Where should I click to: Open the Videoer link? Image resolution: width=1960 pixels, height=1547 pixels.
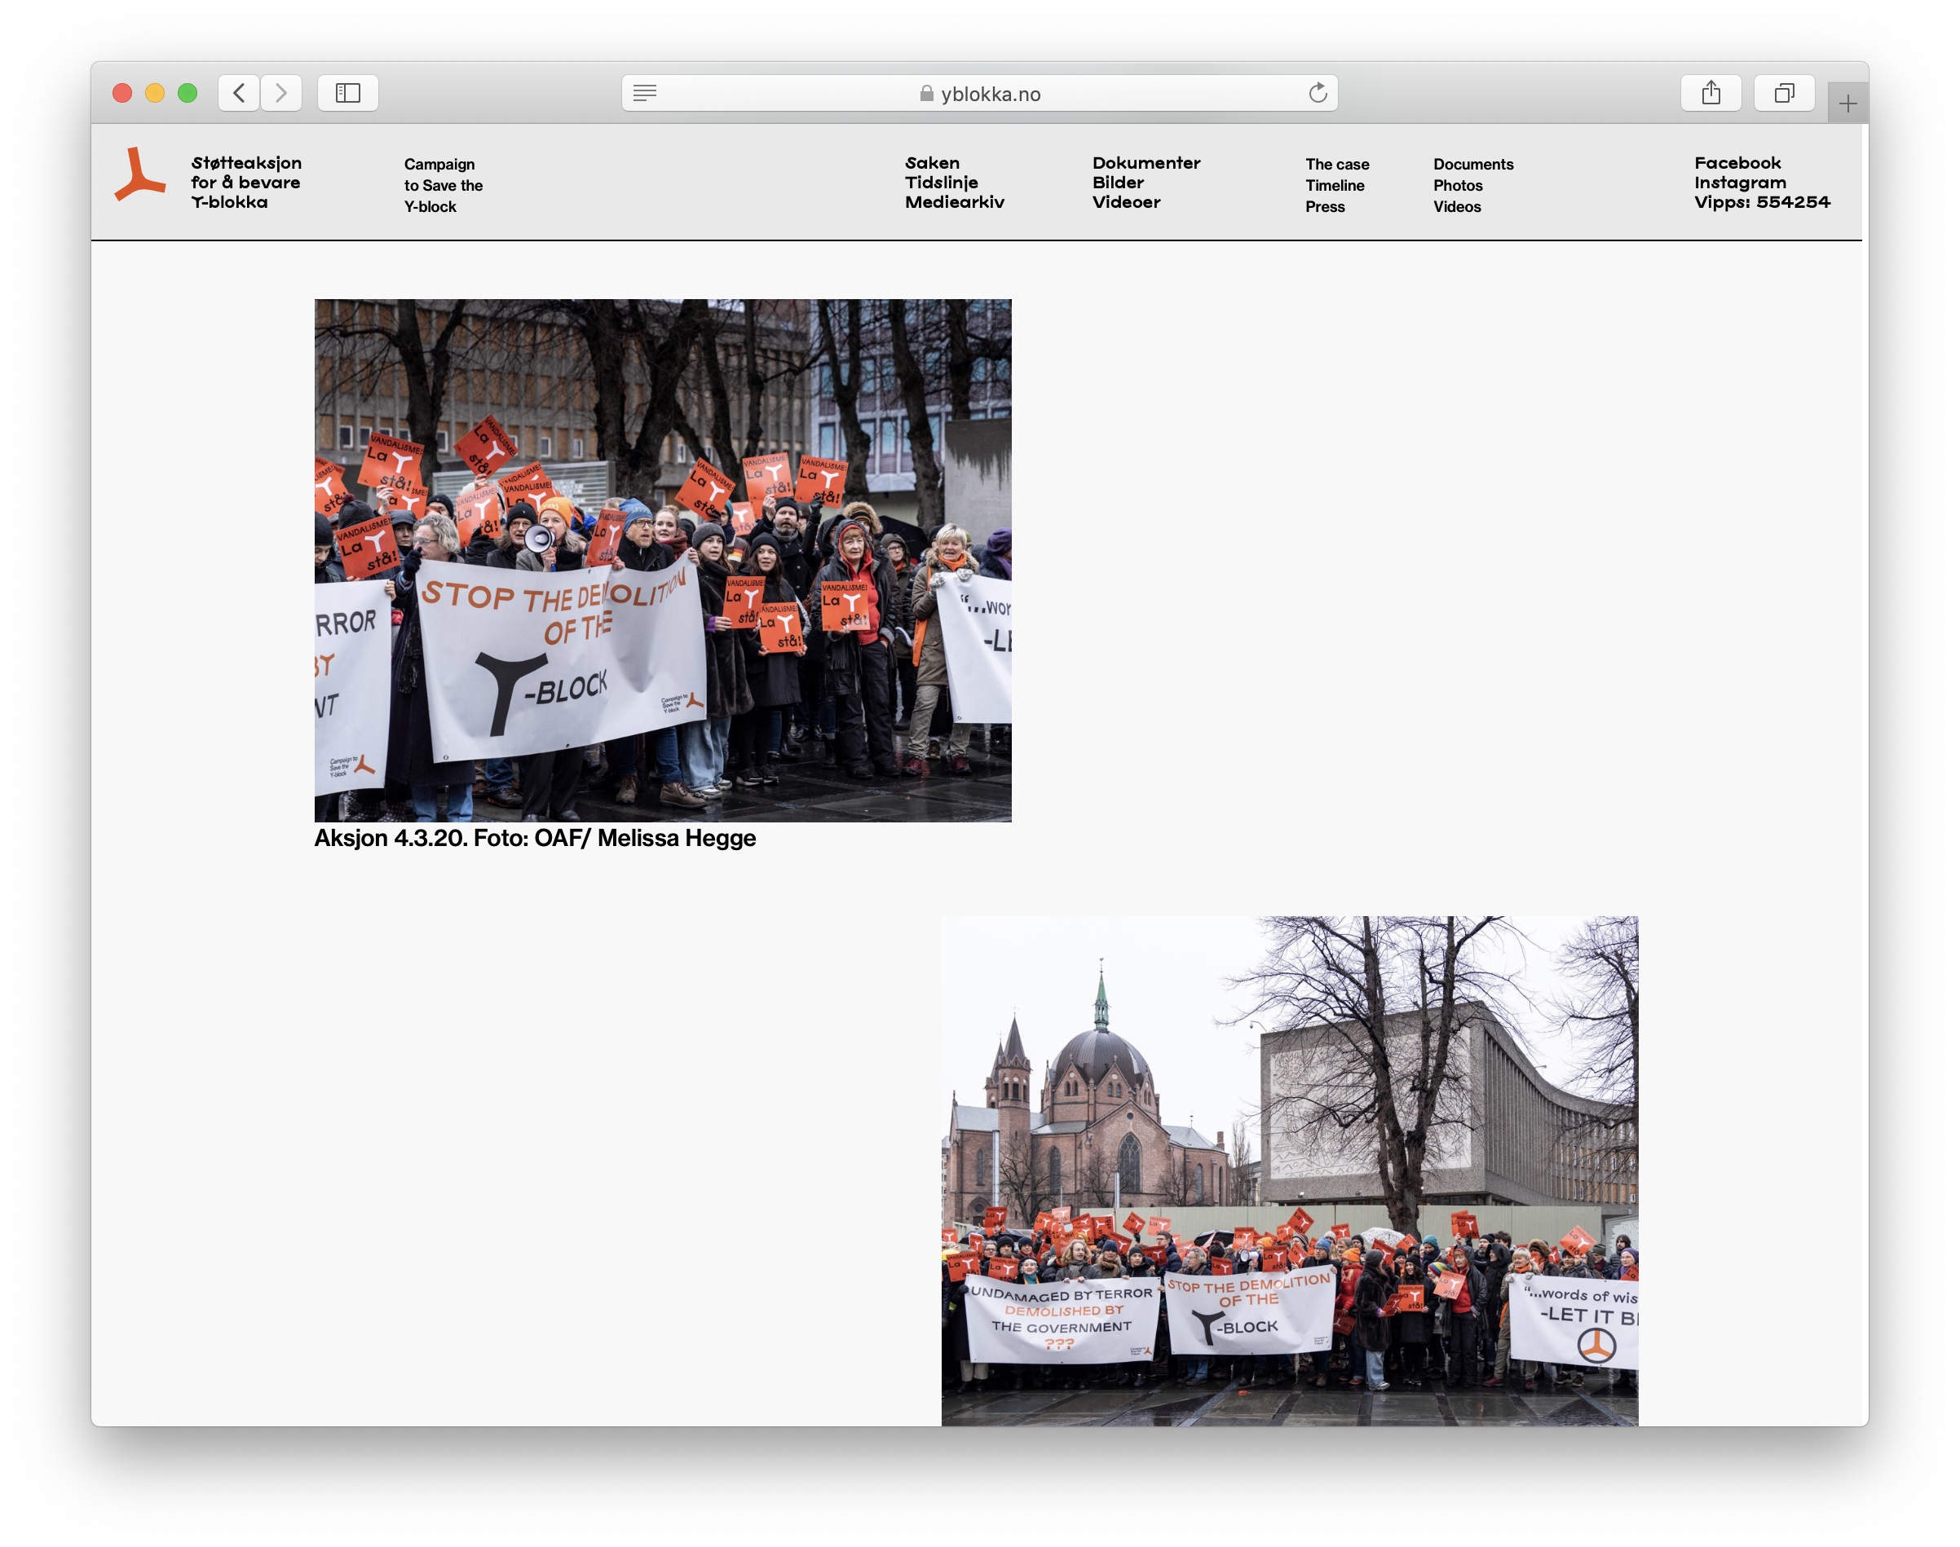[1125, 202]
